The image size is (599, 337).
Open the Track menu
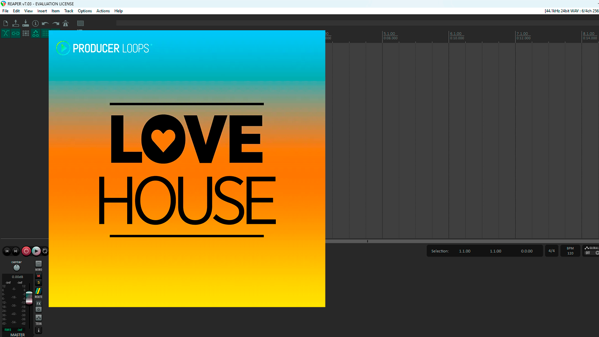[69, 11]
